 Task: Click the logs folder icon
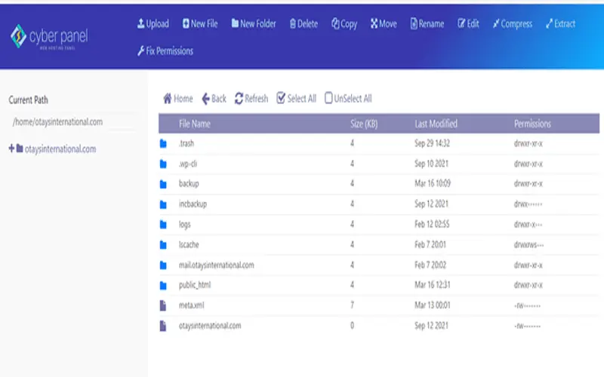[163, 225]
